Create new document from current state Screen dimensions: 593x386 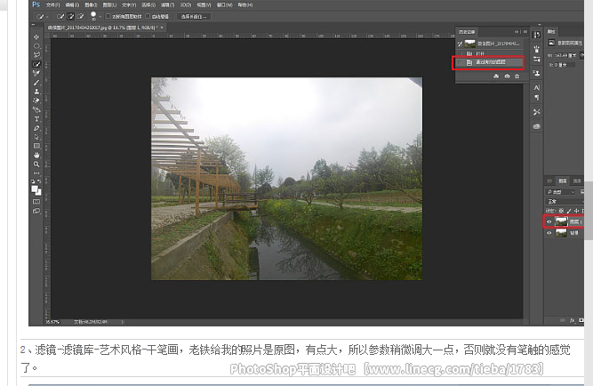click(x=496, y=76)
